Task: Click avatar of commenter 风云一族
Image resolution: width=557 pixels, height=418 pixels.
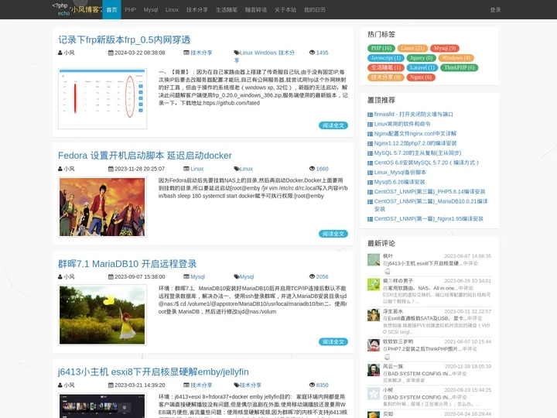Action: tap(374, 370)
